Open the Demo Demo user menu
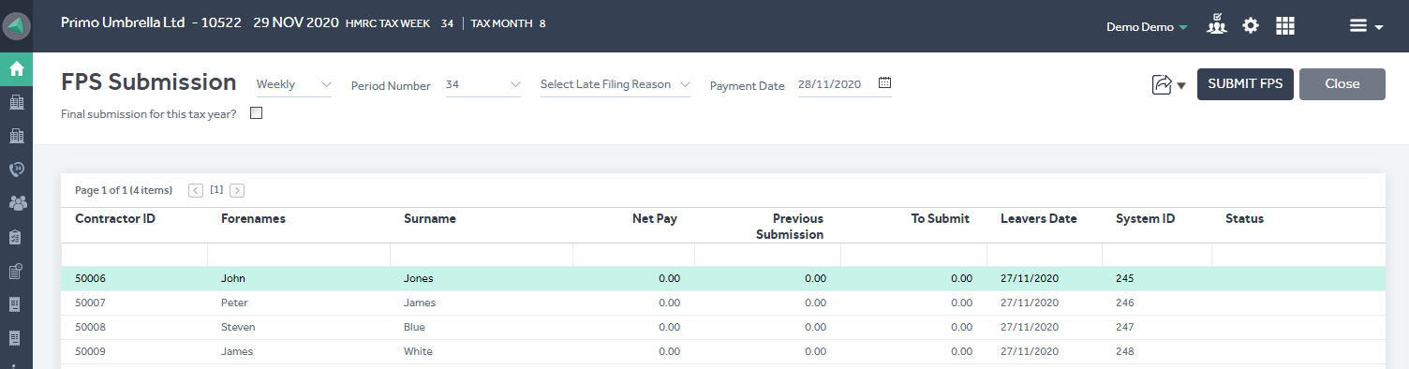 click(1147, 27)
